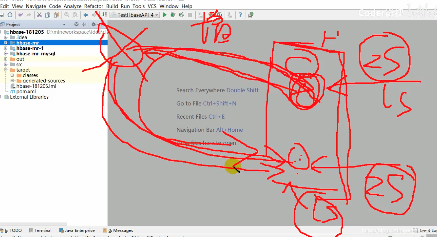Expand the classes folder node
Viewport: 437px width, 237px height.
[12, 75]
